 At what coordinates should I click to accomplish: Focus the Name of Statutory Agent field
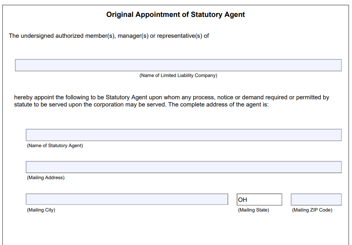point(184,135)
